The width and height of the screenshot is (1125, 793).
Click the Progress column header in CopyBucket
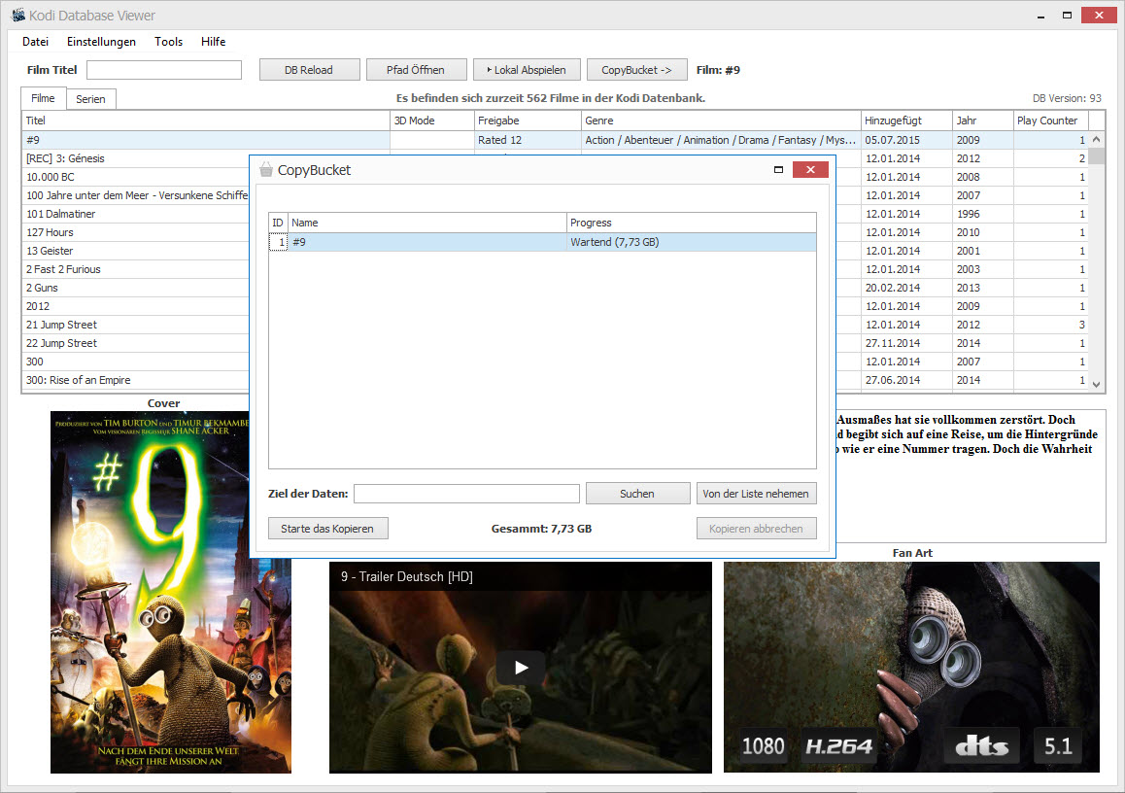tap(692, 223)
